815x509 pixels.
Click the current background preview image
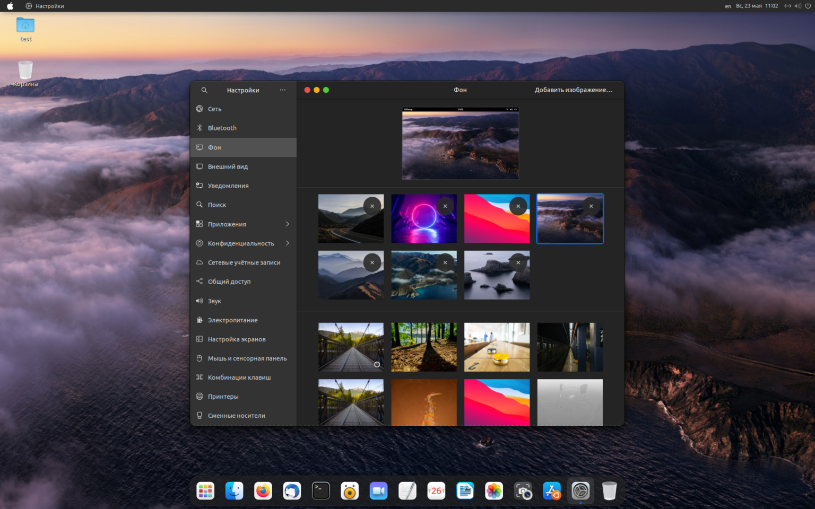pos(461,143)
